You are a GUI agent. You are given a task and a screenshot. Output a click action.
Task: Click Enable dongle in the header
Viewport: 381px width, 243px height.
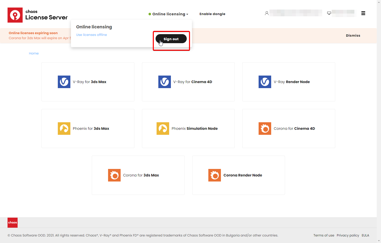click(212, 14)
